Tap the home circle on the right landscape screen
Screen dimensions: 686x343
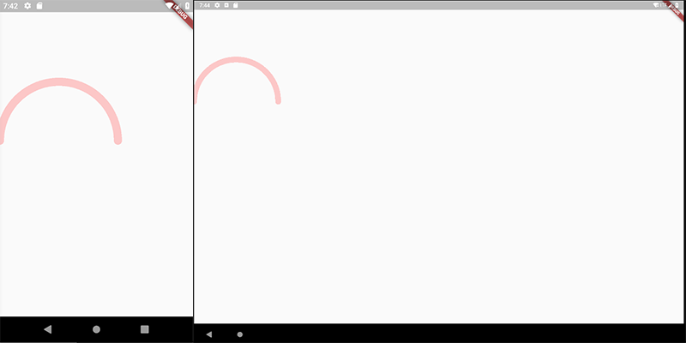click(240, 334)
